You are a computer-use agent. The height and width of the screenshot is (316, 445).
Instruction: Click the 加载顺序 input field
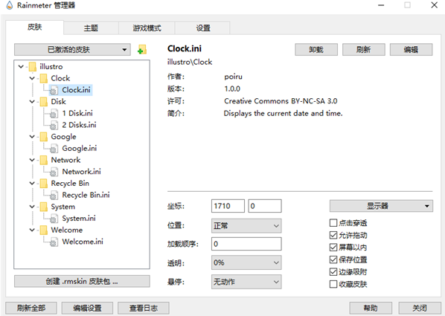[x=246, y=244]
